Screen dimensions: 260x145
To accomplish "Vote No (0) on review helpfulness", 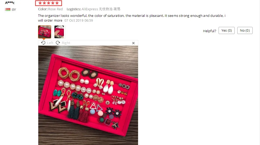I will 245,31.
